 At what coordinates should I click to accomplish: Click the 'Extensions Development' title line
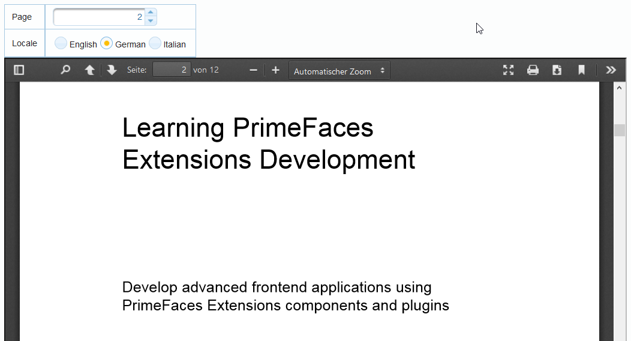[x=269, y=160]
